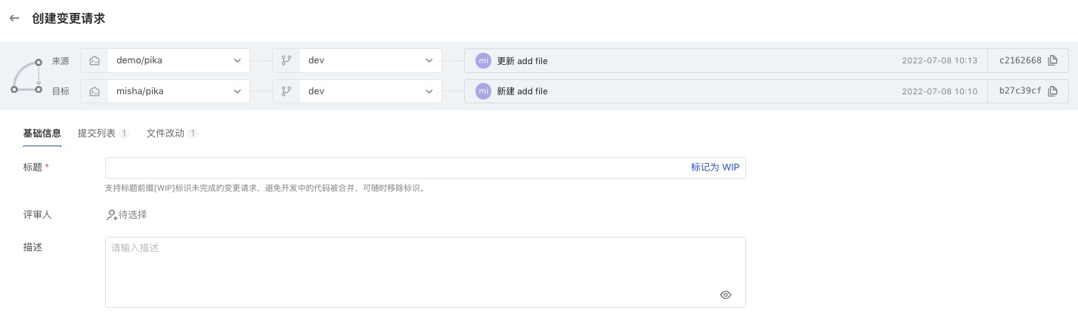Click the target branch icon
This screenshot has height=316, width=1078.
(287, 91)
